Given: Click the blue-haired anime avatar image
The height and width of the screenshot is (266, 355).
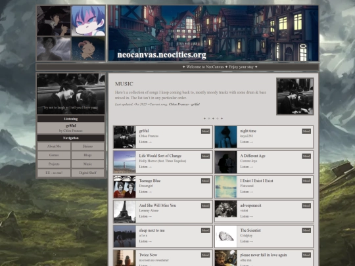Looking at the screenshot, I should click(88, 20).
